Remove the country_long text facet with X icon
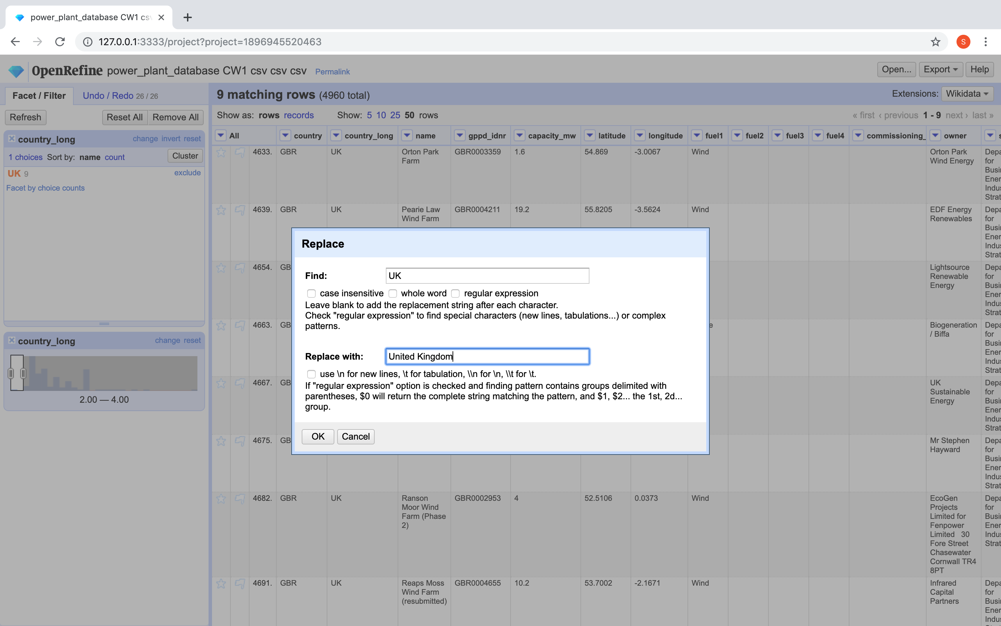1001x626 pixels. tap(11, 139)
